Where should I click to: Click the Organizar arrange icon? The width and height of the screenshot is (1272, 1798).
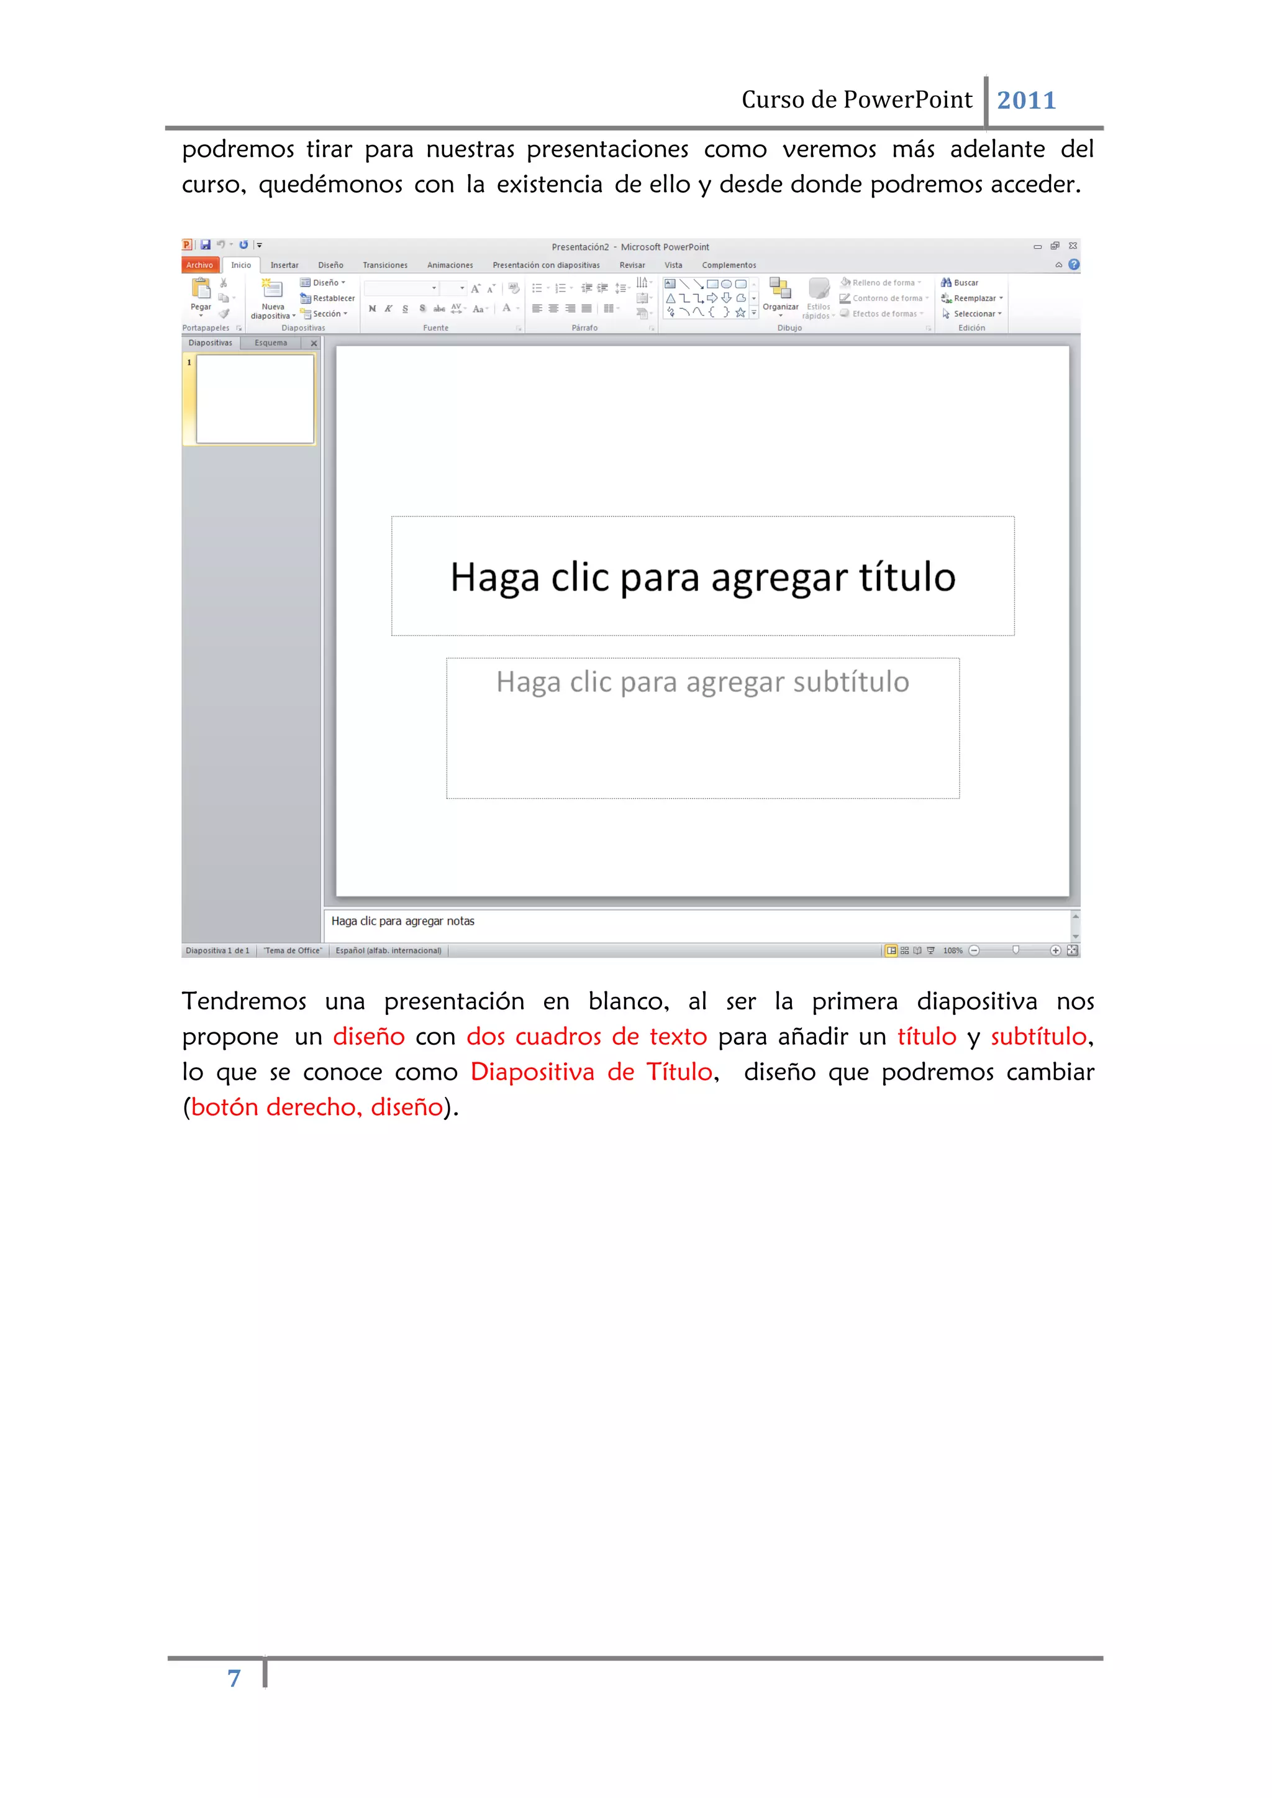click(x=779, y=288)
